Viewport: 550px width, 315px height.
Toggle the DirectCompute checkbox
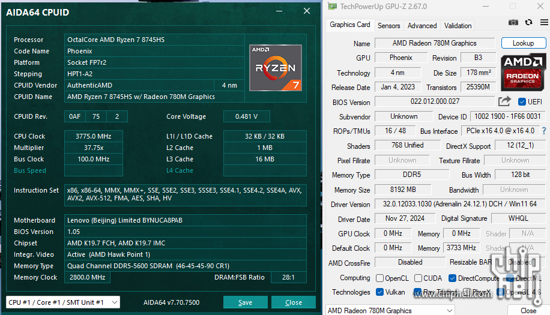coord(453,278)
